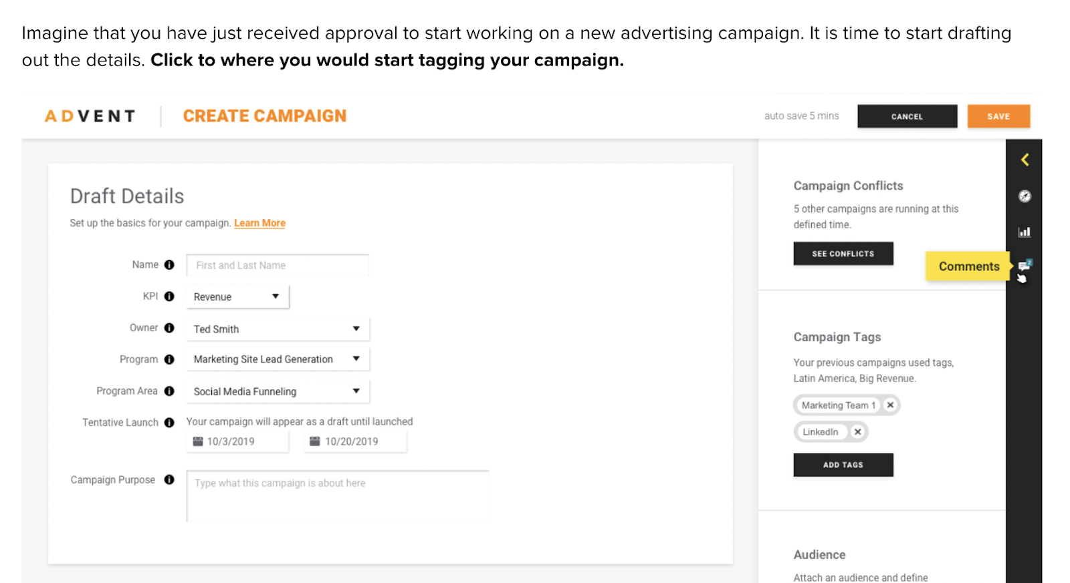This screenshot has height=583, width=1070.
Task: Click the Cancel button
Action: click(x=907, y=116)
